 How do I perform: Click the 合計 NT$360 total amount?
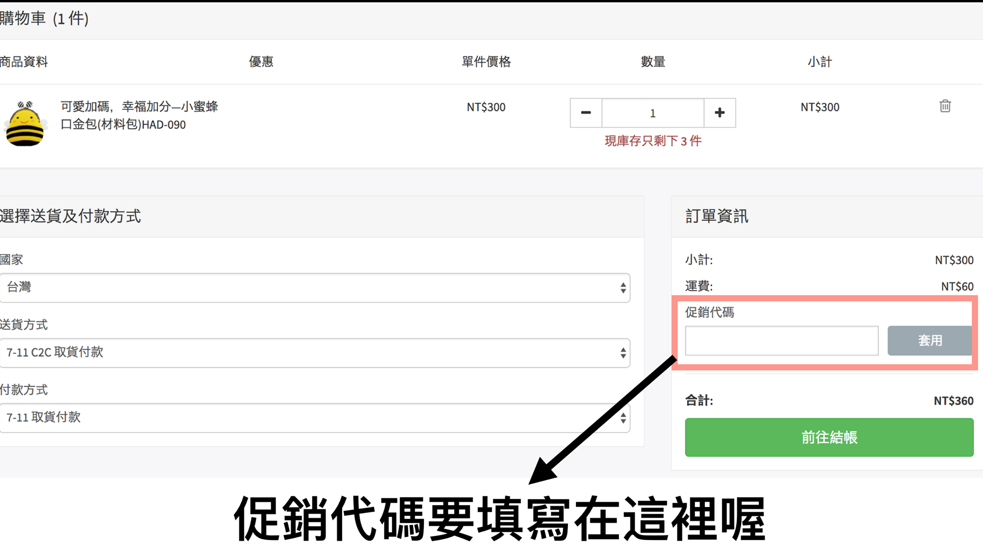click(x=953, y=401)
